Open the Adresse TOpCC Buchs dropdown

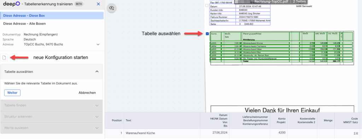(98, 44)
